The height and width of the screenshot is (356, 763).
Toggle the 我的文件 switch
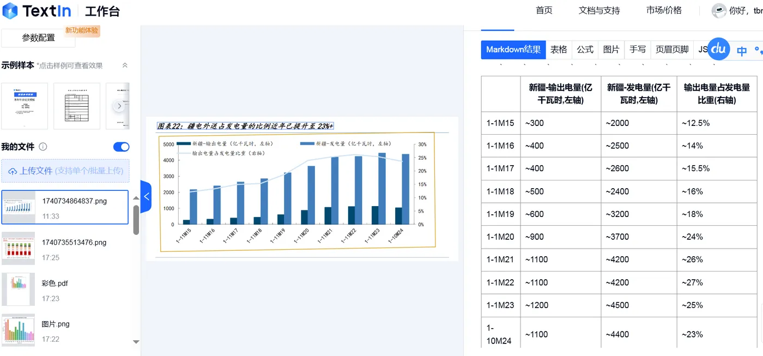[121, 147]
